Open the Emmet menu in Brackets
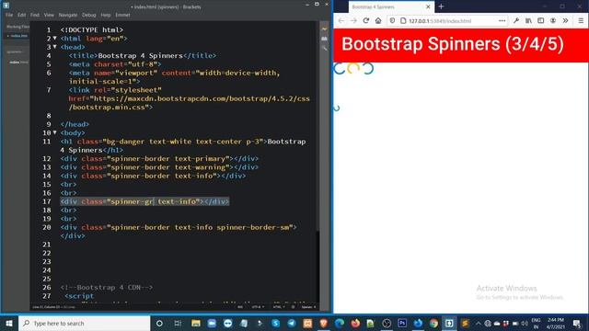Screen dimensions: 589x331 click(x=122, y=15)
